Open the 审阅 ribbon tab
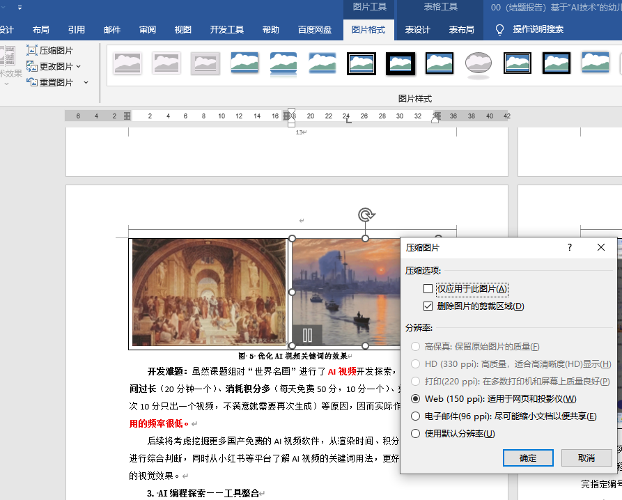Screen dimensions: 622x500 (x=148, y=30)
